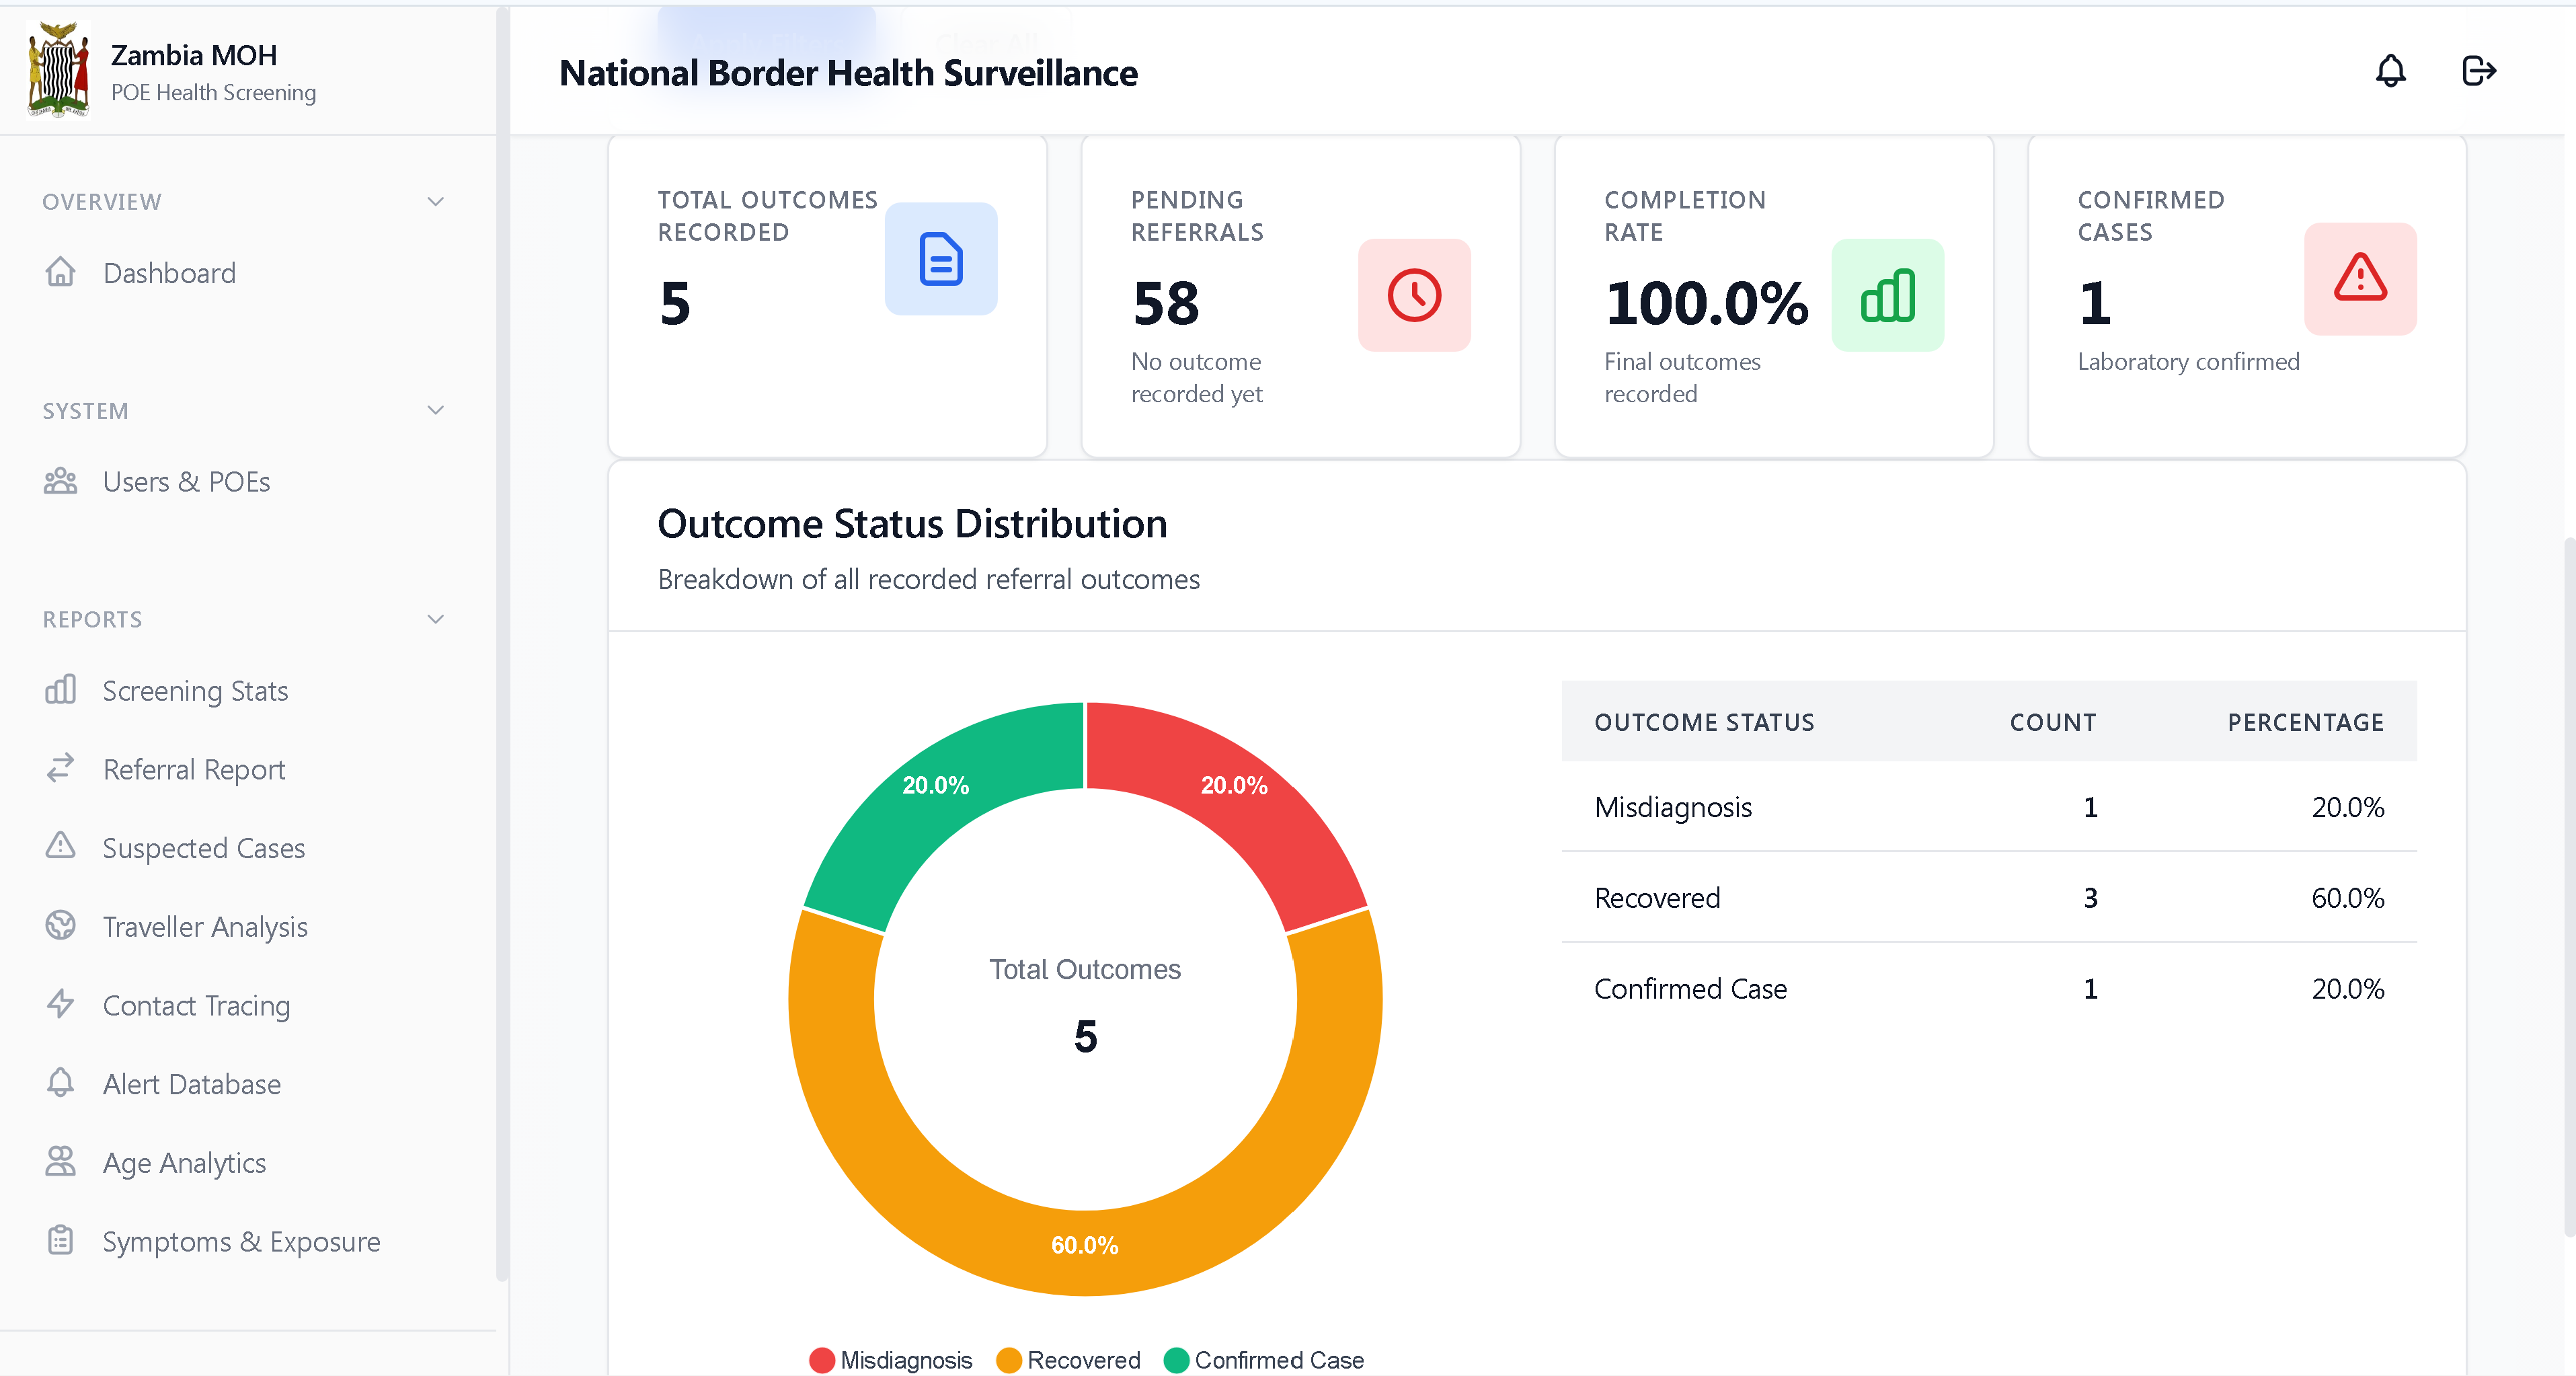Click the Zambia coat of arms logo

tap(59, 70)
